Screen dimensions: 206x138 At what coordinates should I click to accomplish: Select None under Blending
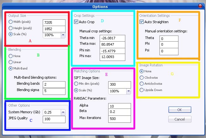(11, 56)
